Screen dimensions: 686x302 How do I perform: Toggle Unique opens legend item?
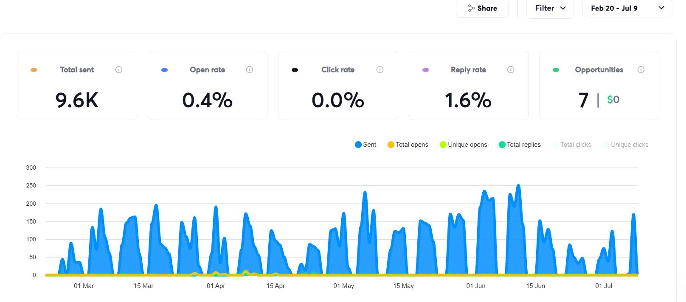464,145
